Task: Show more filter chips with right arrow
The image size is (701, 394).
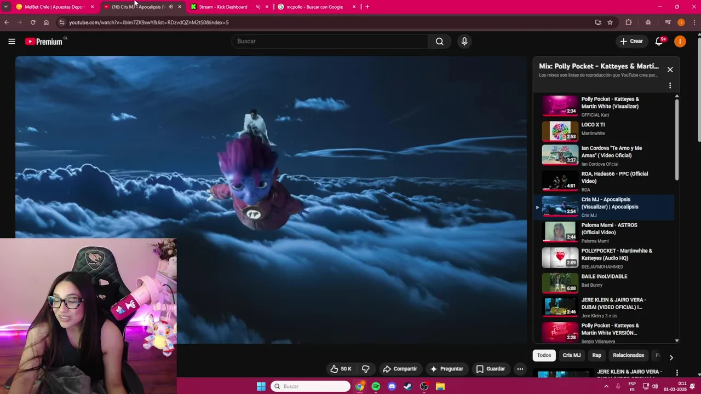Action: (x=671, y=357)
